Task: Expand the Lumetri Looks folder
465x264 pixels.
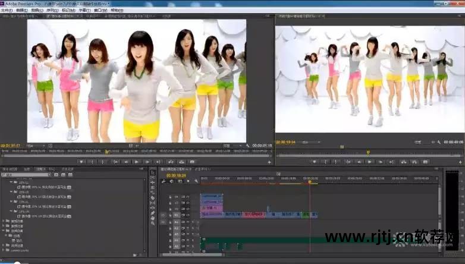Action: (3, 250)
